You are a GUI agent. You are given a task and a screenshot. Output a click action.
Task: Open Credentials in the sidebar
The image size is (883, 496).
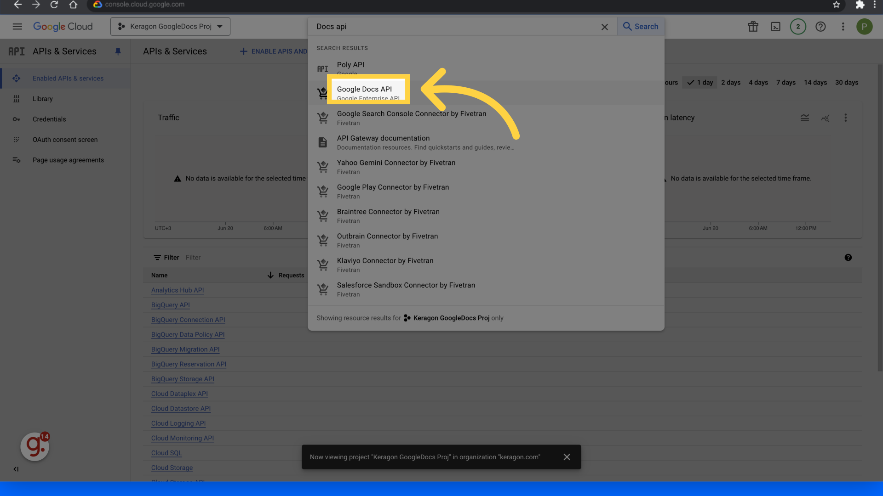coord(65,119)
